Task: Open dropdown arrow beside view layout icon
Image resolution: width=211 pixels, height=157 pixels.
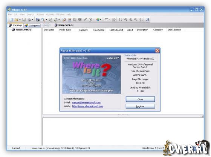Action: click(x=110, y=20)
